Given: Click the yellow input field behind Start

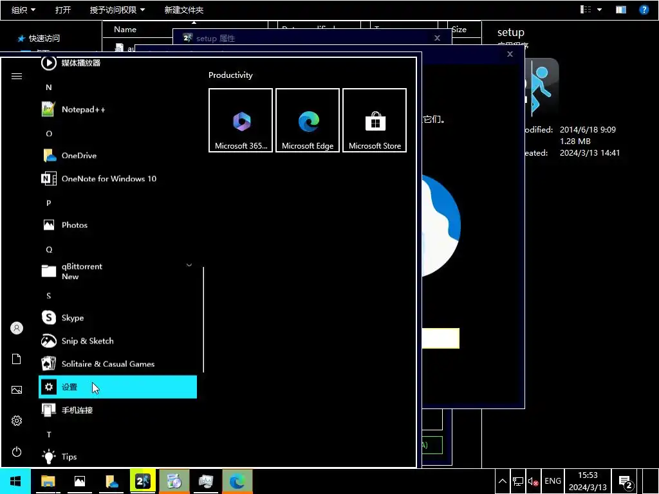Looking at the screenshot, I should point(440,338).
